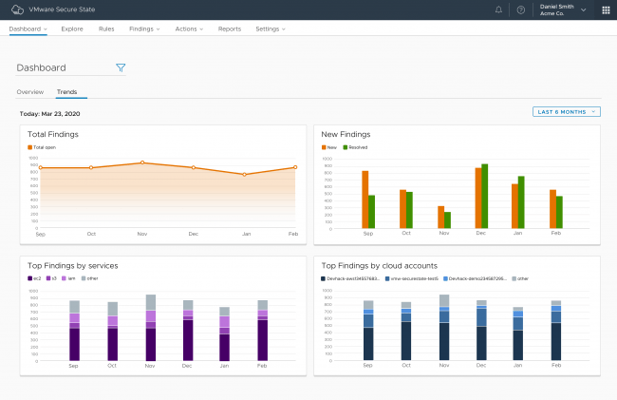Click the green Dec bar in New Findings
This screenshot has width=617, height=400.
coord(485,196)
